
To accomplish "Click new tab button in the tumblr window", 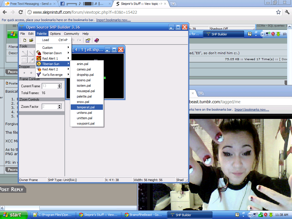I will (x=201, y=93).
